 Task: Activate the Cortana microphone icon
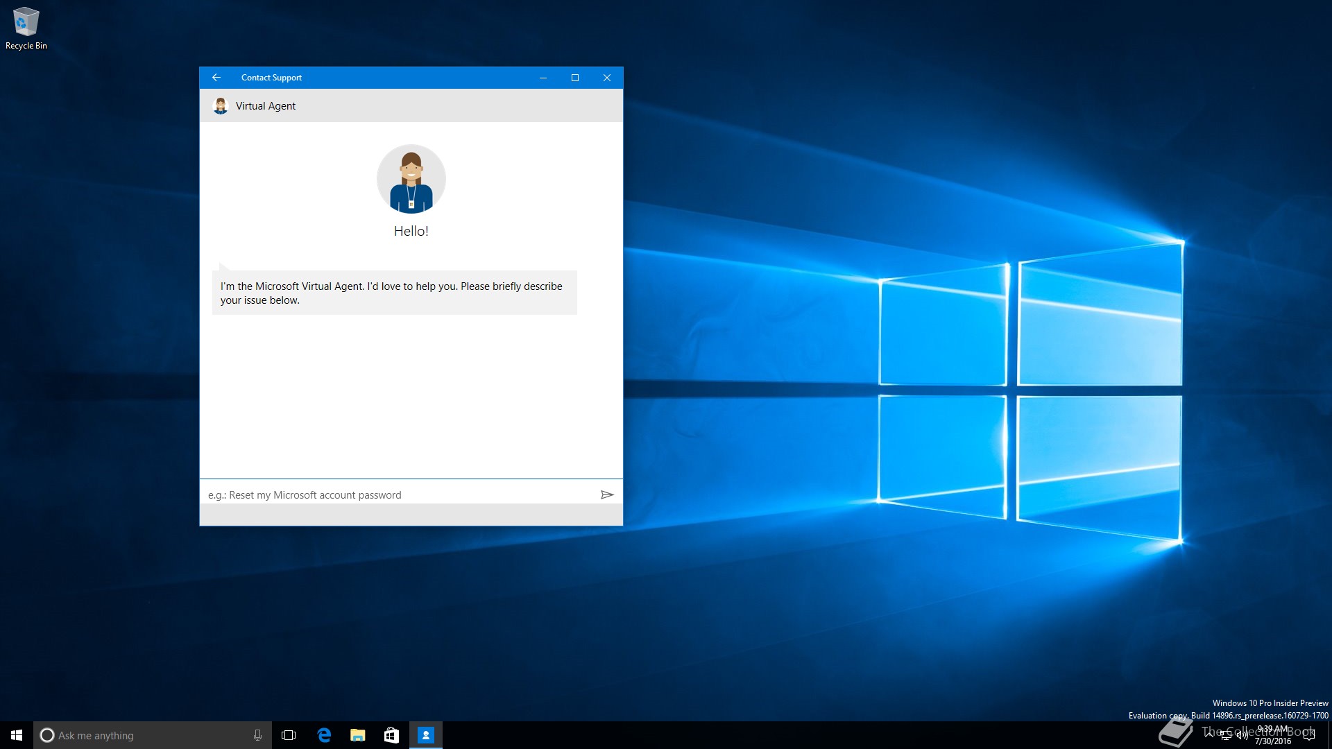(x=257, y=735)
